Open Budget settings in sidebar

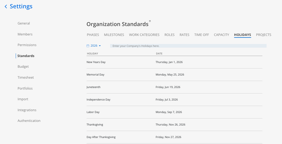pyautogui.click(x=23, y=66)
